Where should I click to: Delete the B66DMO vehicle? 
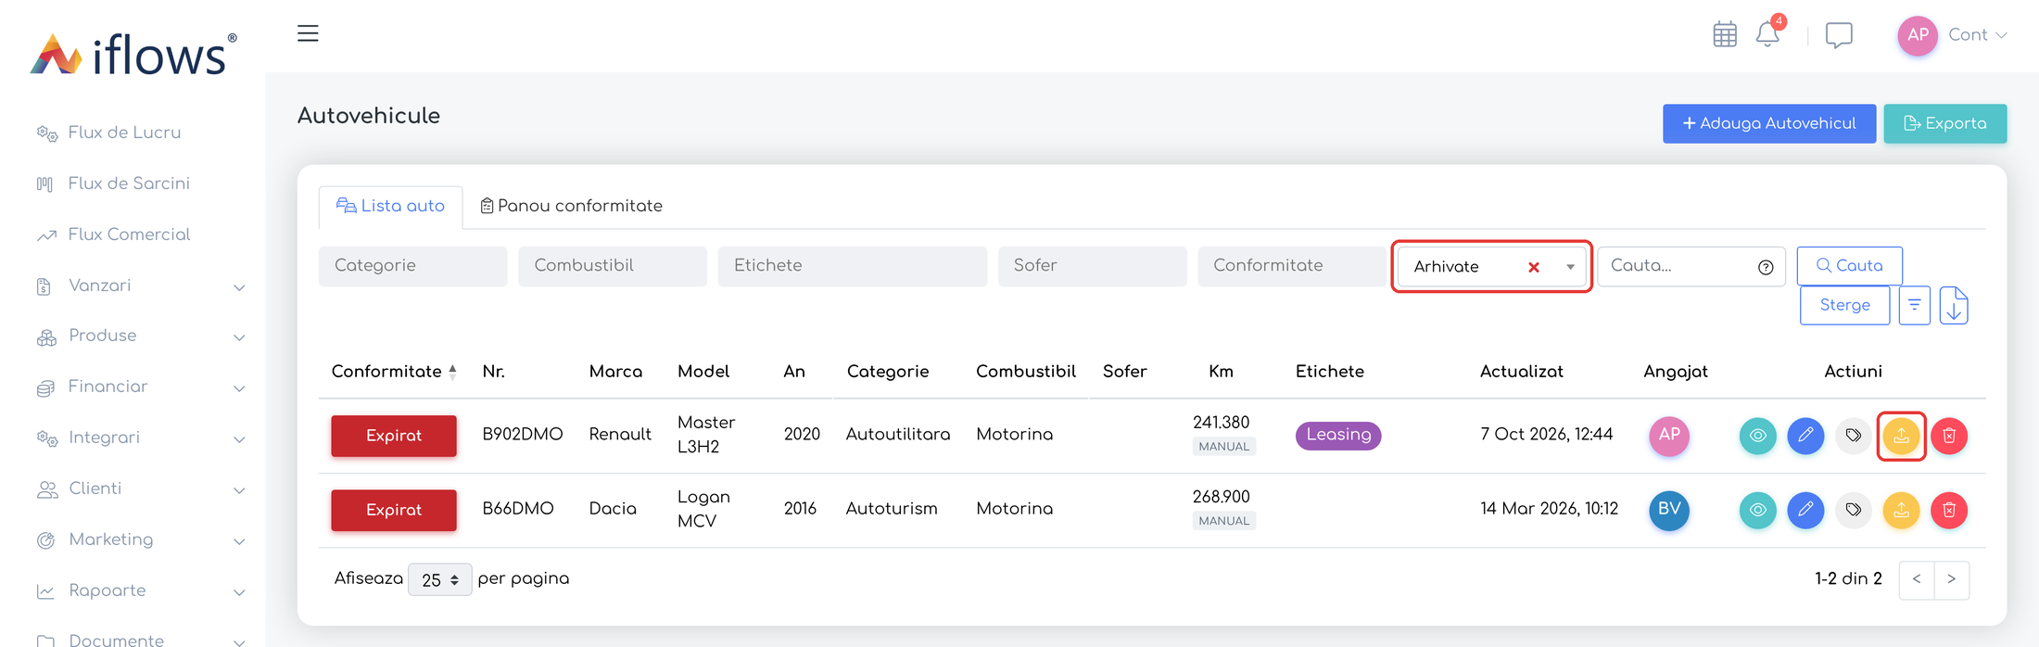[x=1949, y=510]
